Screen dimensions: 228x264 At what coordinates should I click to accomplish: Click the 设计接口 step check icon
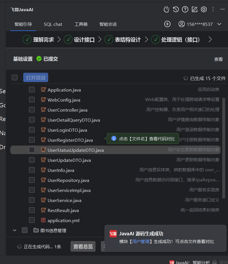coord(68,40)
